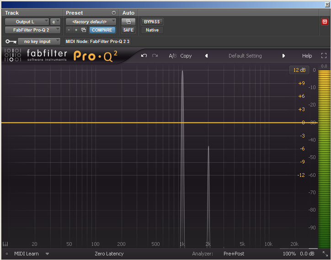Click the Auto header label
Viewport: 331px width, 260px height.
tap(128, 13)
